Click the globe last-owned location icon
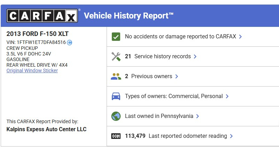Viewport: 279px width, 149px height. tap(116, 116)
